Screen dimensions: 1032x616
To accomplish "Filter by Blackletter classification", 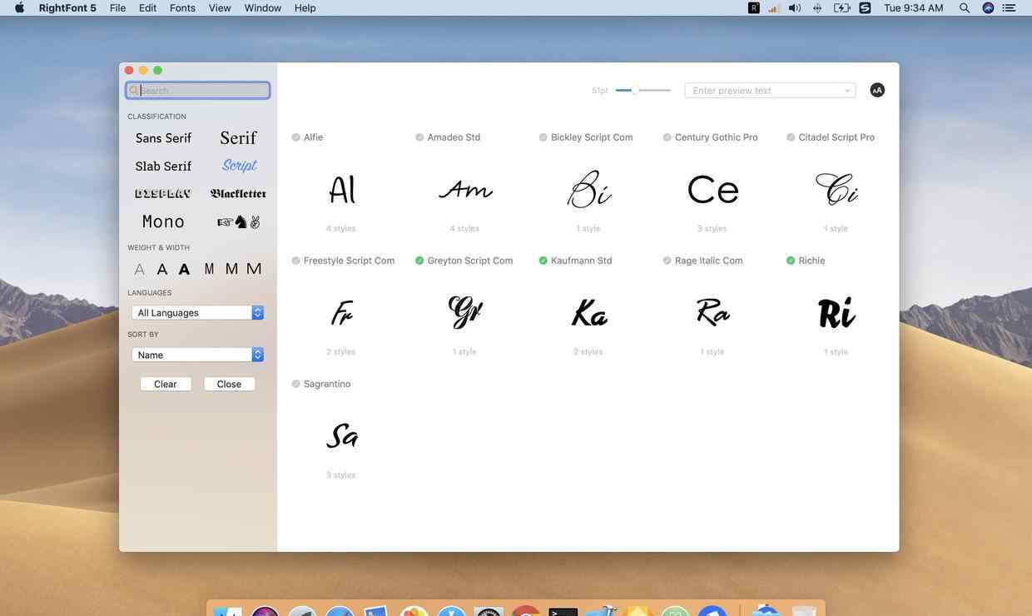I will click(x=238, y=193).
